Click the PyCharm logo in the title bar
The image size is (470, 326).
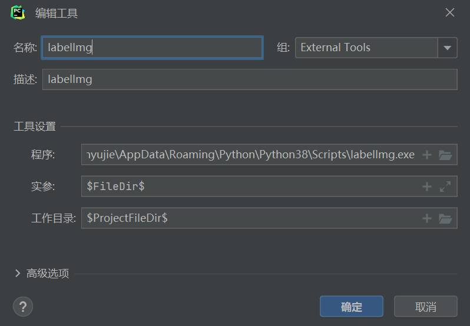18,12
